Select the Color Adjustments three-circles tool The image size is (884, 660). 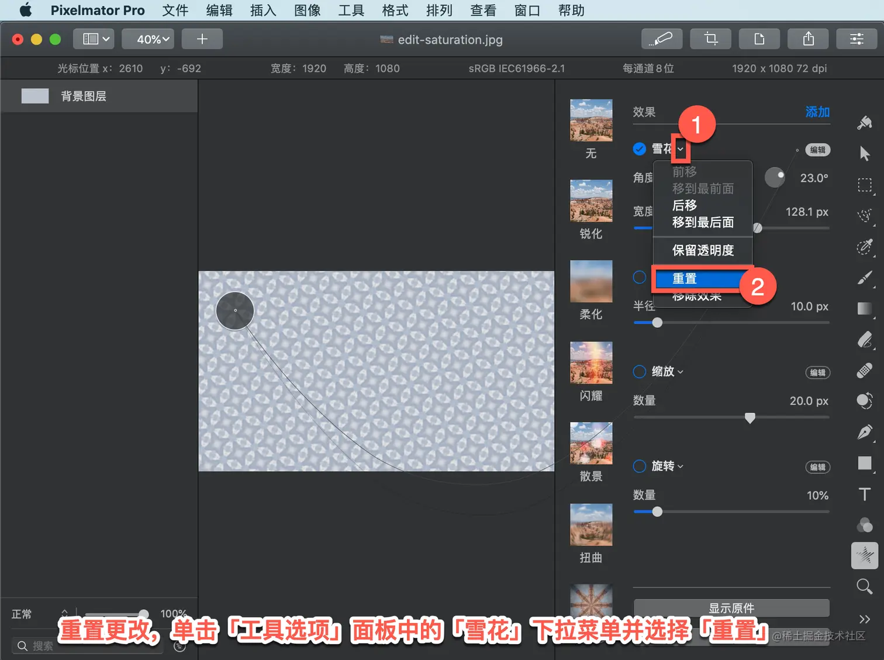click(865, 524)
